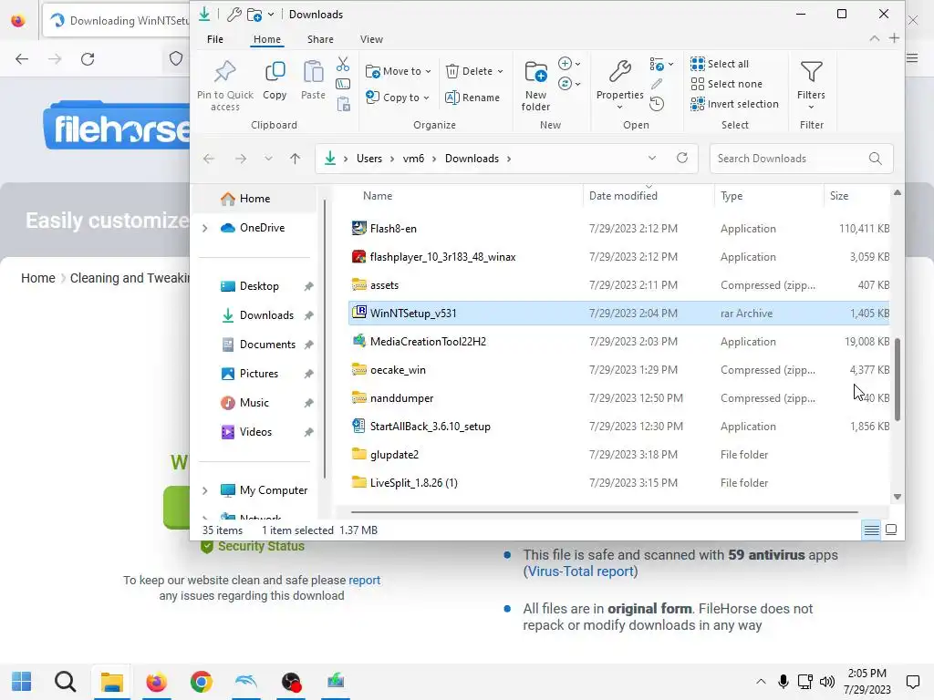Click Firefox shield tracking protection icon

[176, 58]
